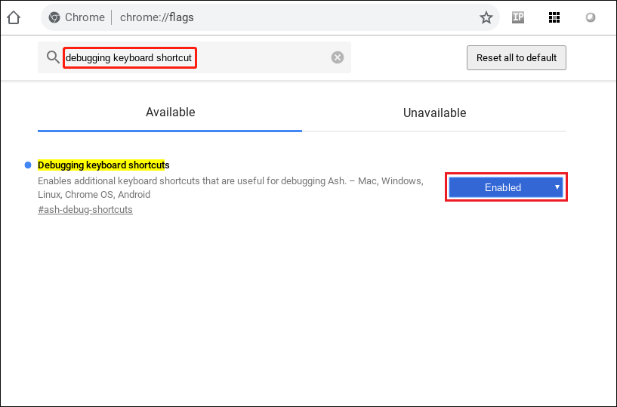Viewport: 617px width, 407px height.
Task: Click the Chrome logo site info icon
Action: pyautogui.click(x=54, y=17)
